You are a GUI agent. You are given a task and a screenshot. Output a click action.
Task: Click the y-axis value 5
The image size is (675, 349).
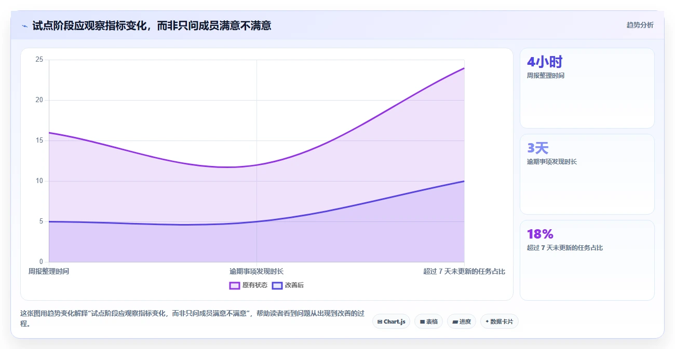pos(41,221)
